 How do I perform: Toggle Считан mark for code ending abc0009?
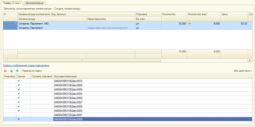19,119
